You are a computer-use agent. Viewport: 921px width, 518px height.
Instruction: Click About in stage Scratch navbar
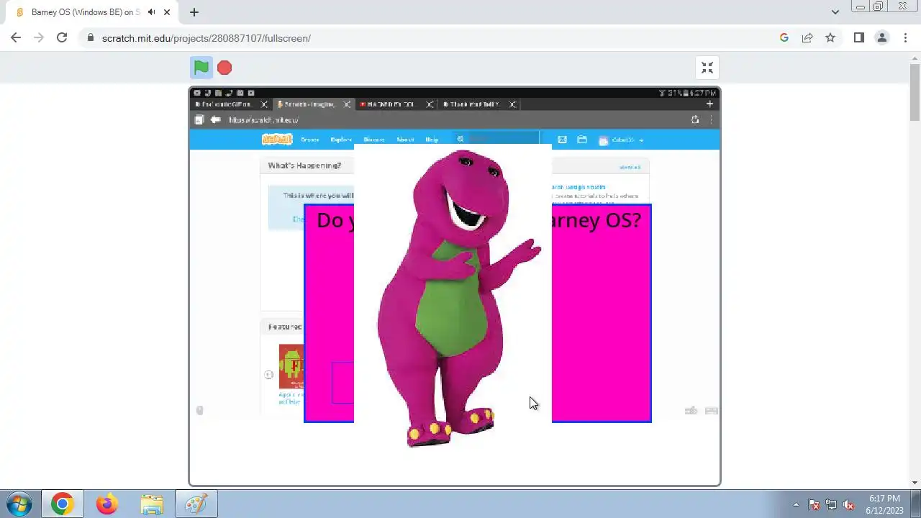[405, 140]
